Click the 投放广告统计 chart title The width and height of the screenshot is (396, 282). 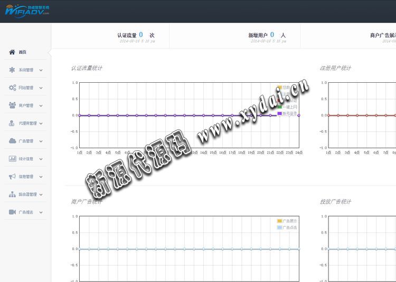[x=335, y=201]
